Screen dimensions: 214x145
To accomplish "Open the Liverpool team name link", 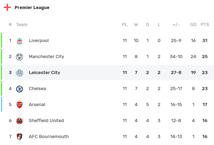I will (x=39, y=41).
